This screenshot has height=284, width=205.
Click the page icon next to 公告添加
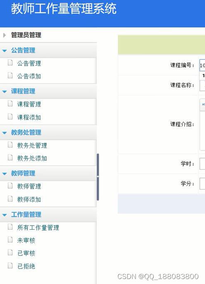pos(10,75)
